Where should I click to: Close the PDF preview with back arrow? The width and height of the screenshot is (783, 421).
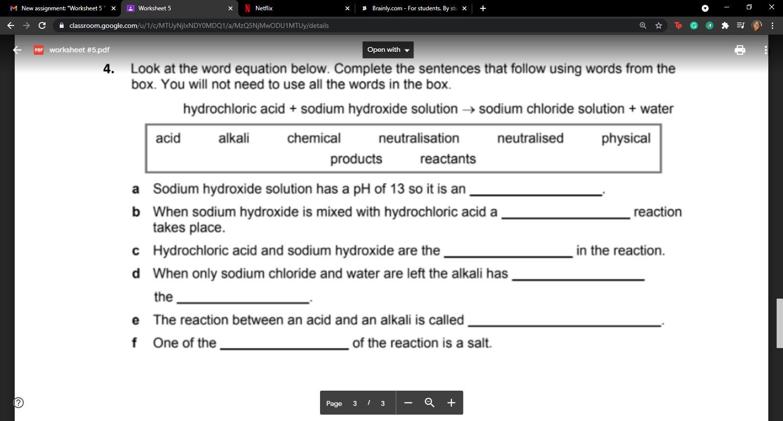[18, 50]
